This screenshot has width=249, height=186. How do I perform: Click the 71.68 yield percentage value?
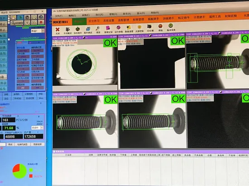coord(9,128)
